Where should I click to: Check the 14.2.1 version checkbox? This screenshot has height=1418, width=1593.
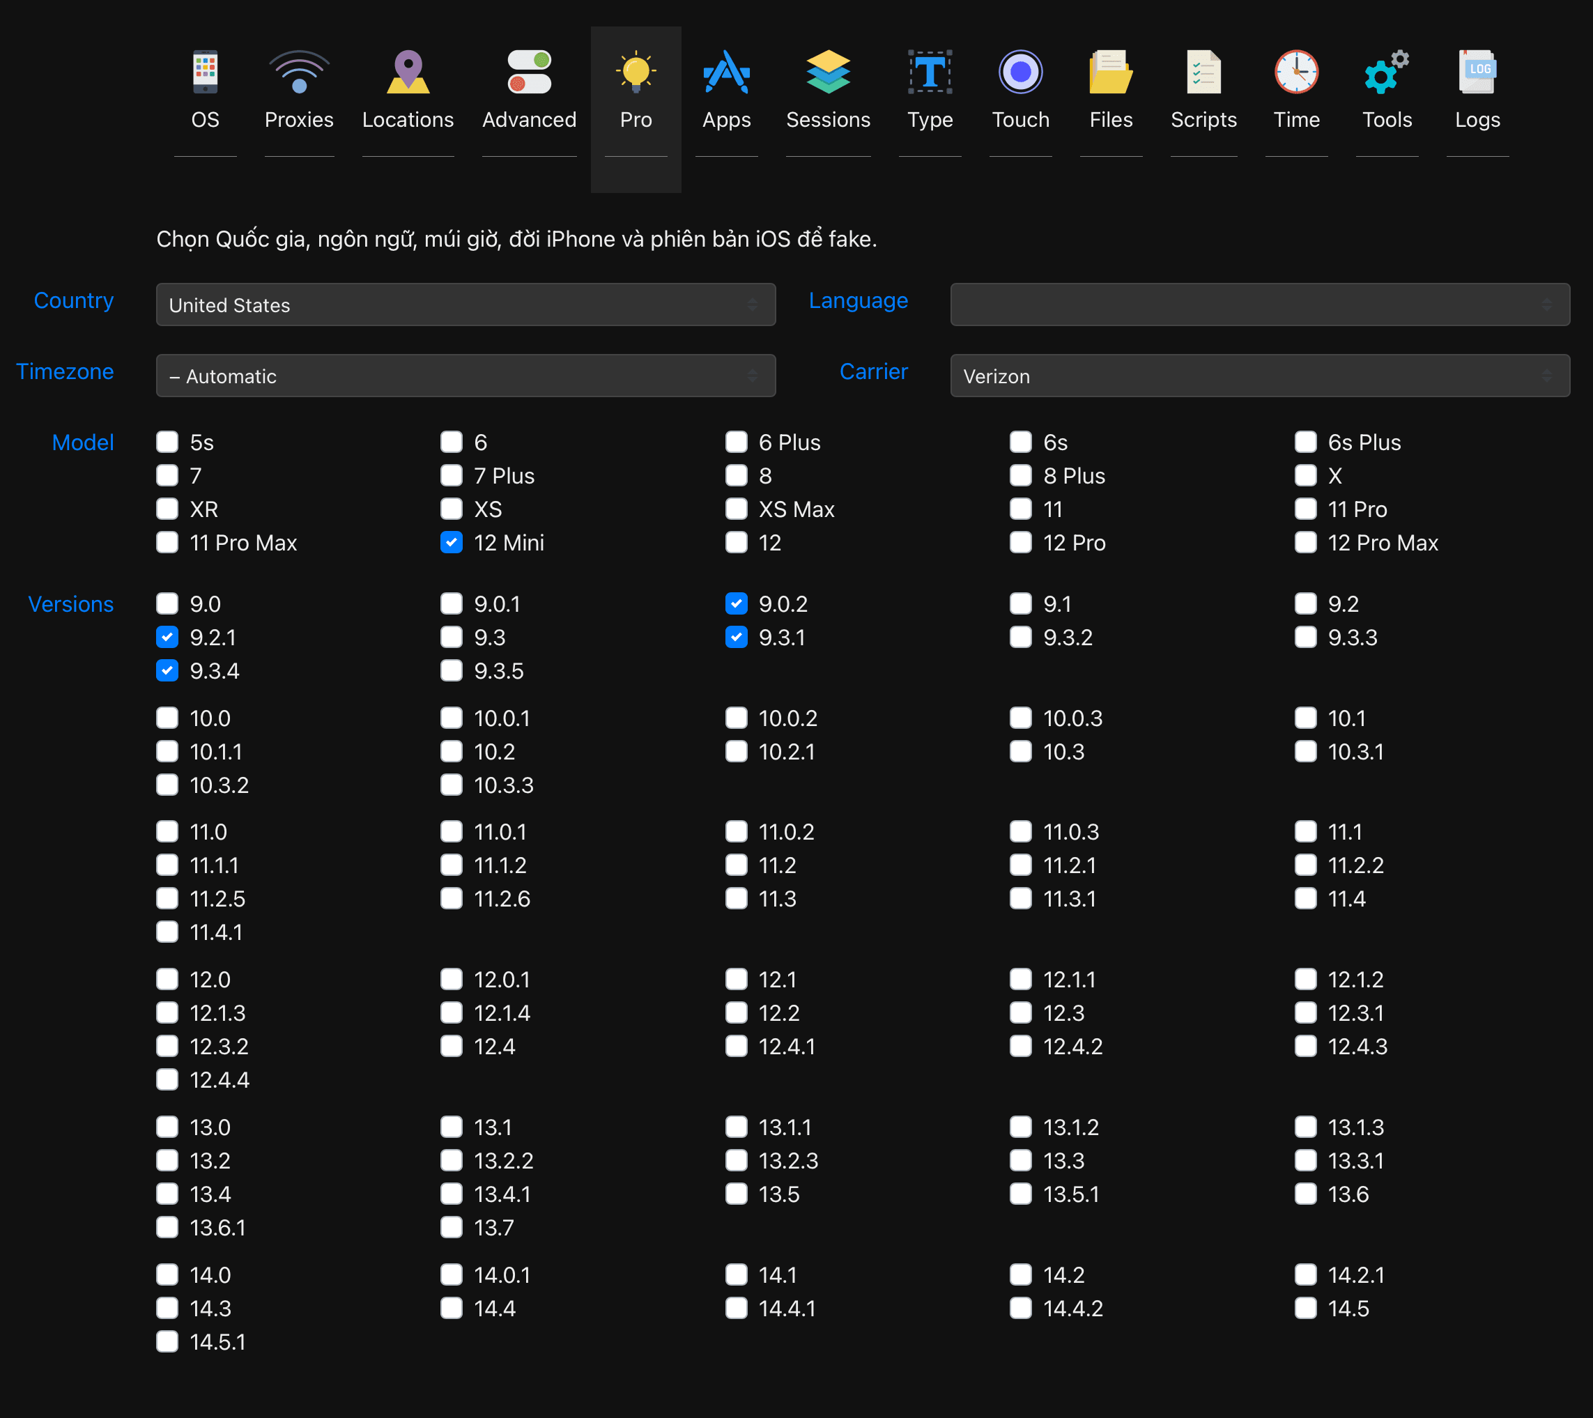click(x=1305, y=1274)
